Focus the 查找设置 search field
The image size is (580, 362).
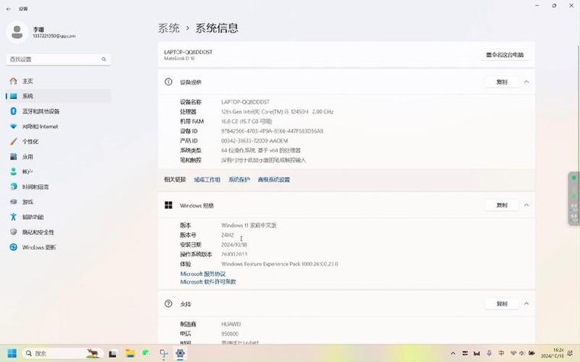point(59,59)
